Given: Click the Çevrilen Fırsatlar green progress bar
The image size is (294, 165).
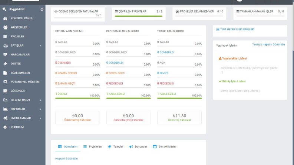Looking at the screenshot, I should [x=139, y=16].
